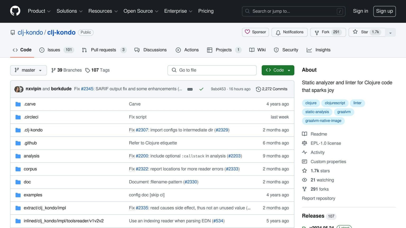Open the master branch selector
406x228 pixels.
pos(29,70)
